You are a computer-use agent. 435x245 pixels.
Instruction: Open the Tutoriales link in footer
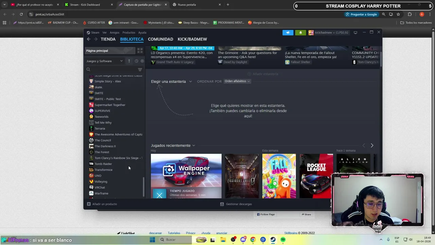coord(174,233)
